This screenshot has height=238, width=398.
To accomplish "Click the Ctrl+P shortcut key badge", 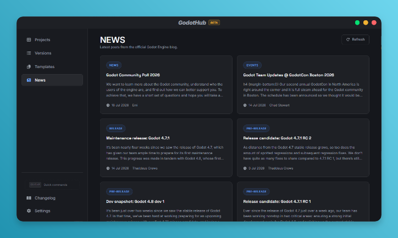I will 35,185.
